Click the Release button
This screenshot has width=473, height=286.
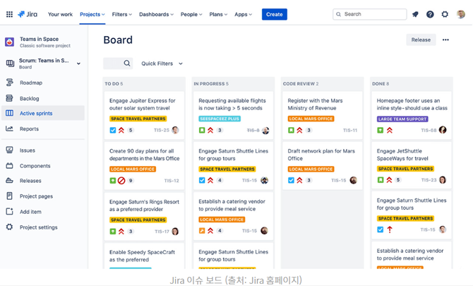421,40
